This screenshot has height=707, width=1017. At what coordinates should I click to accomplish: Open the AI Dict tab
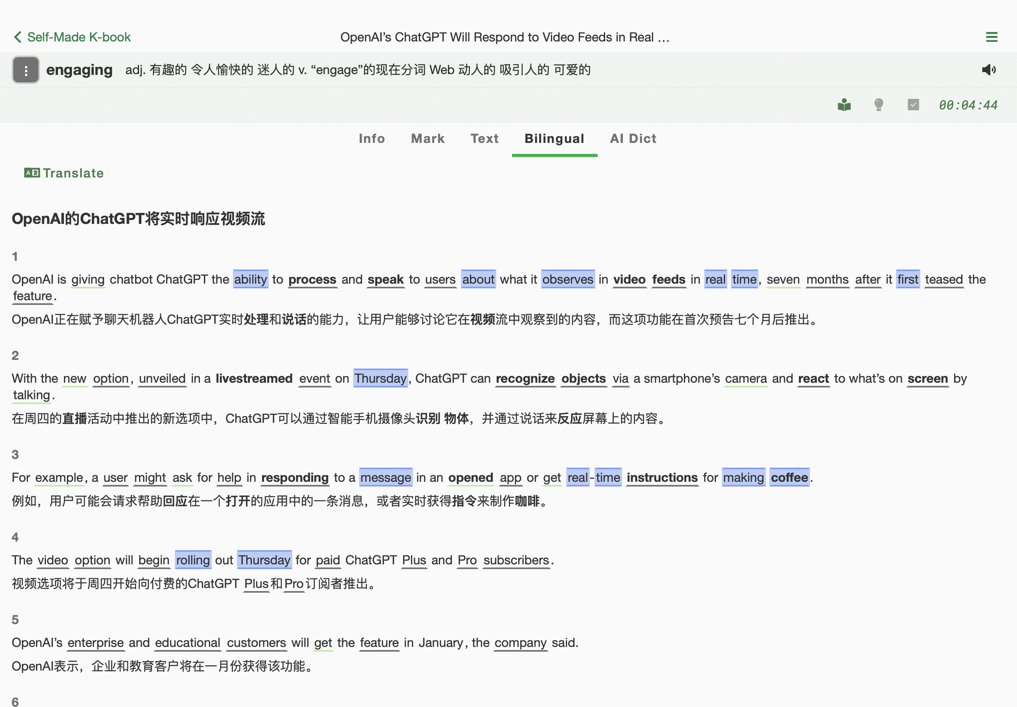pyautogui.click(x=633, y=139)
